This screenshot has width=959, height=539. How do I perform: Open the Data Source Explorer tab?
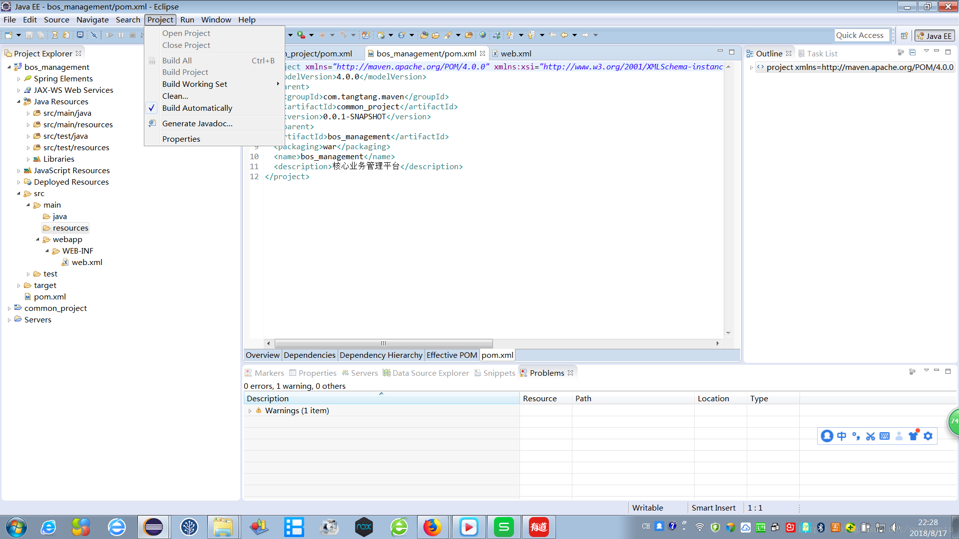tap(426, 373)
